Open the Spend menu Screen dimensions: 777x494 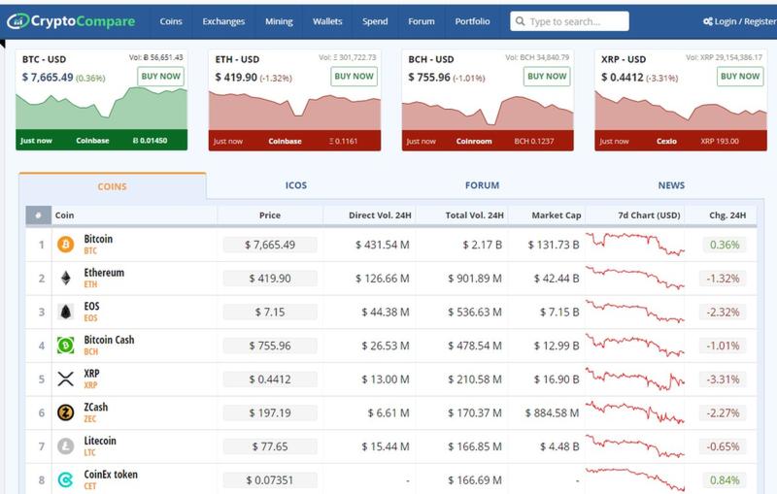click(x=375, y=21)
